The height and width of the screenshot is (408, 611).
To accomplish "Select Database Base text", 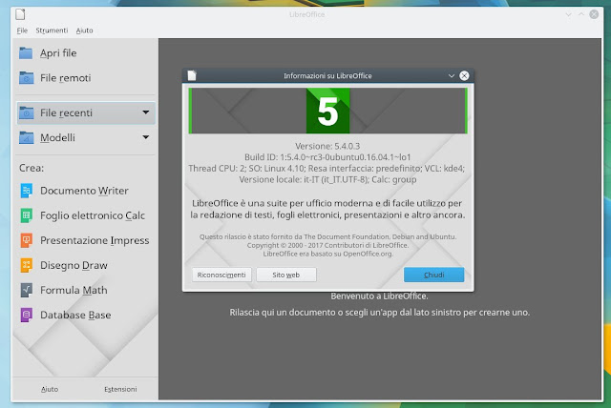I will click(x=75, y=315).
